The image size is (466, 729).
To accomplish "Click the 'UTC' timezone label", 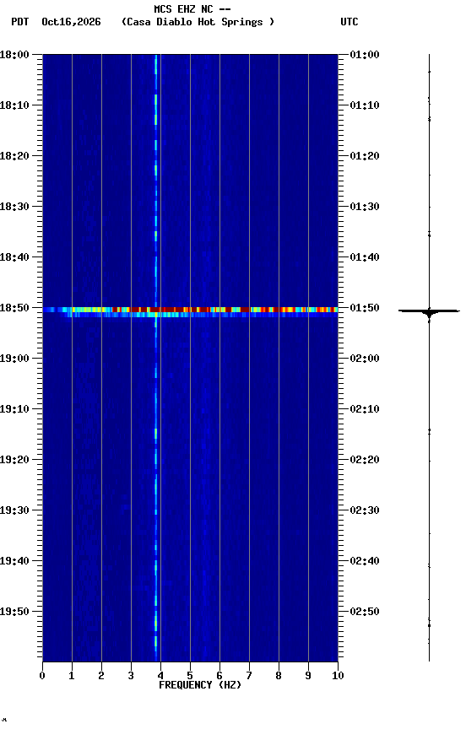I will [x=349, y=22].
